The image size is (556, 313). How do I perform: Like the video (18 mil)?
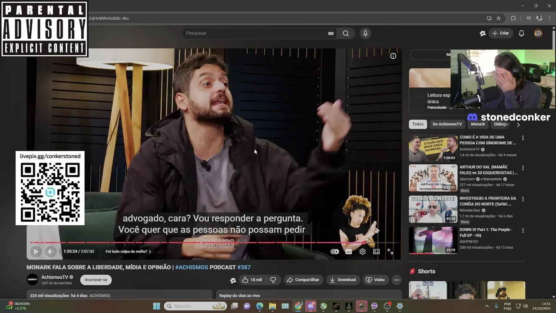pos(252,280)
